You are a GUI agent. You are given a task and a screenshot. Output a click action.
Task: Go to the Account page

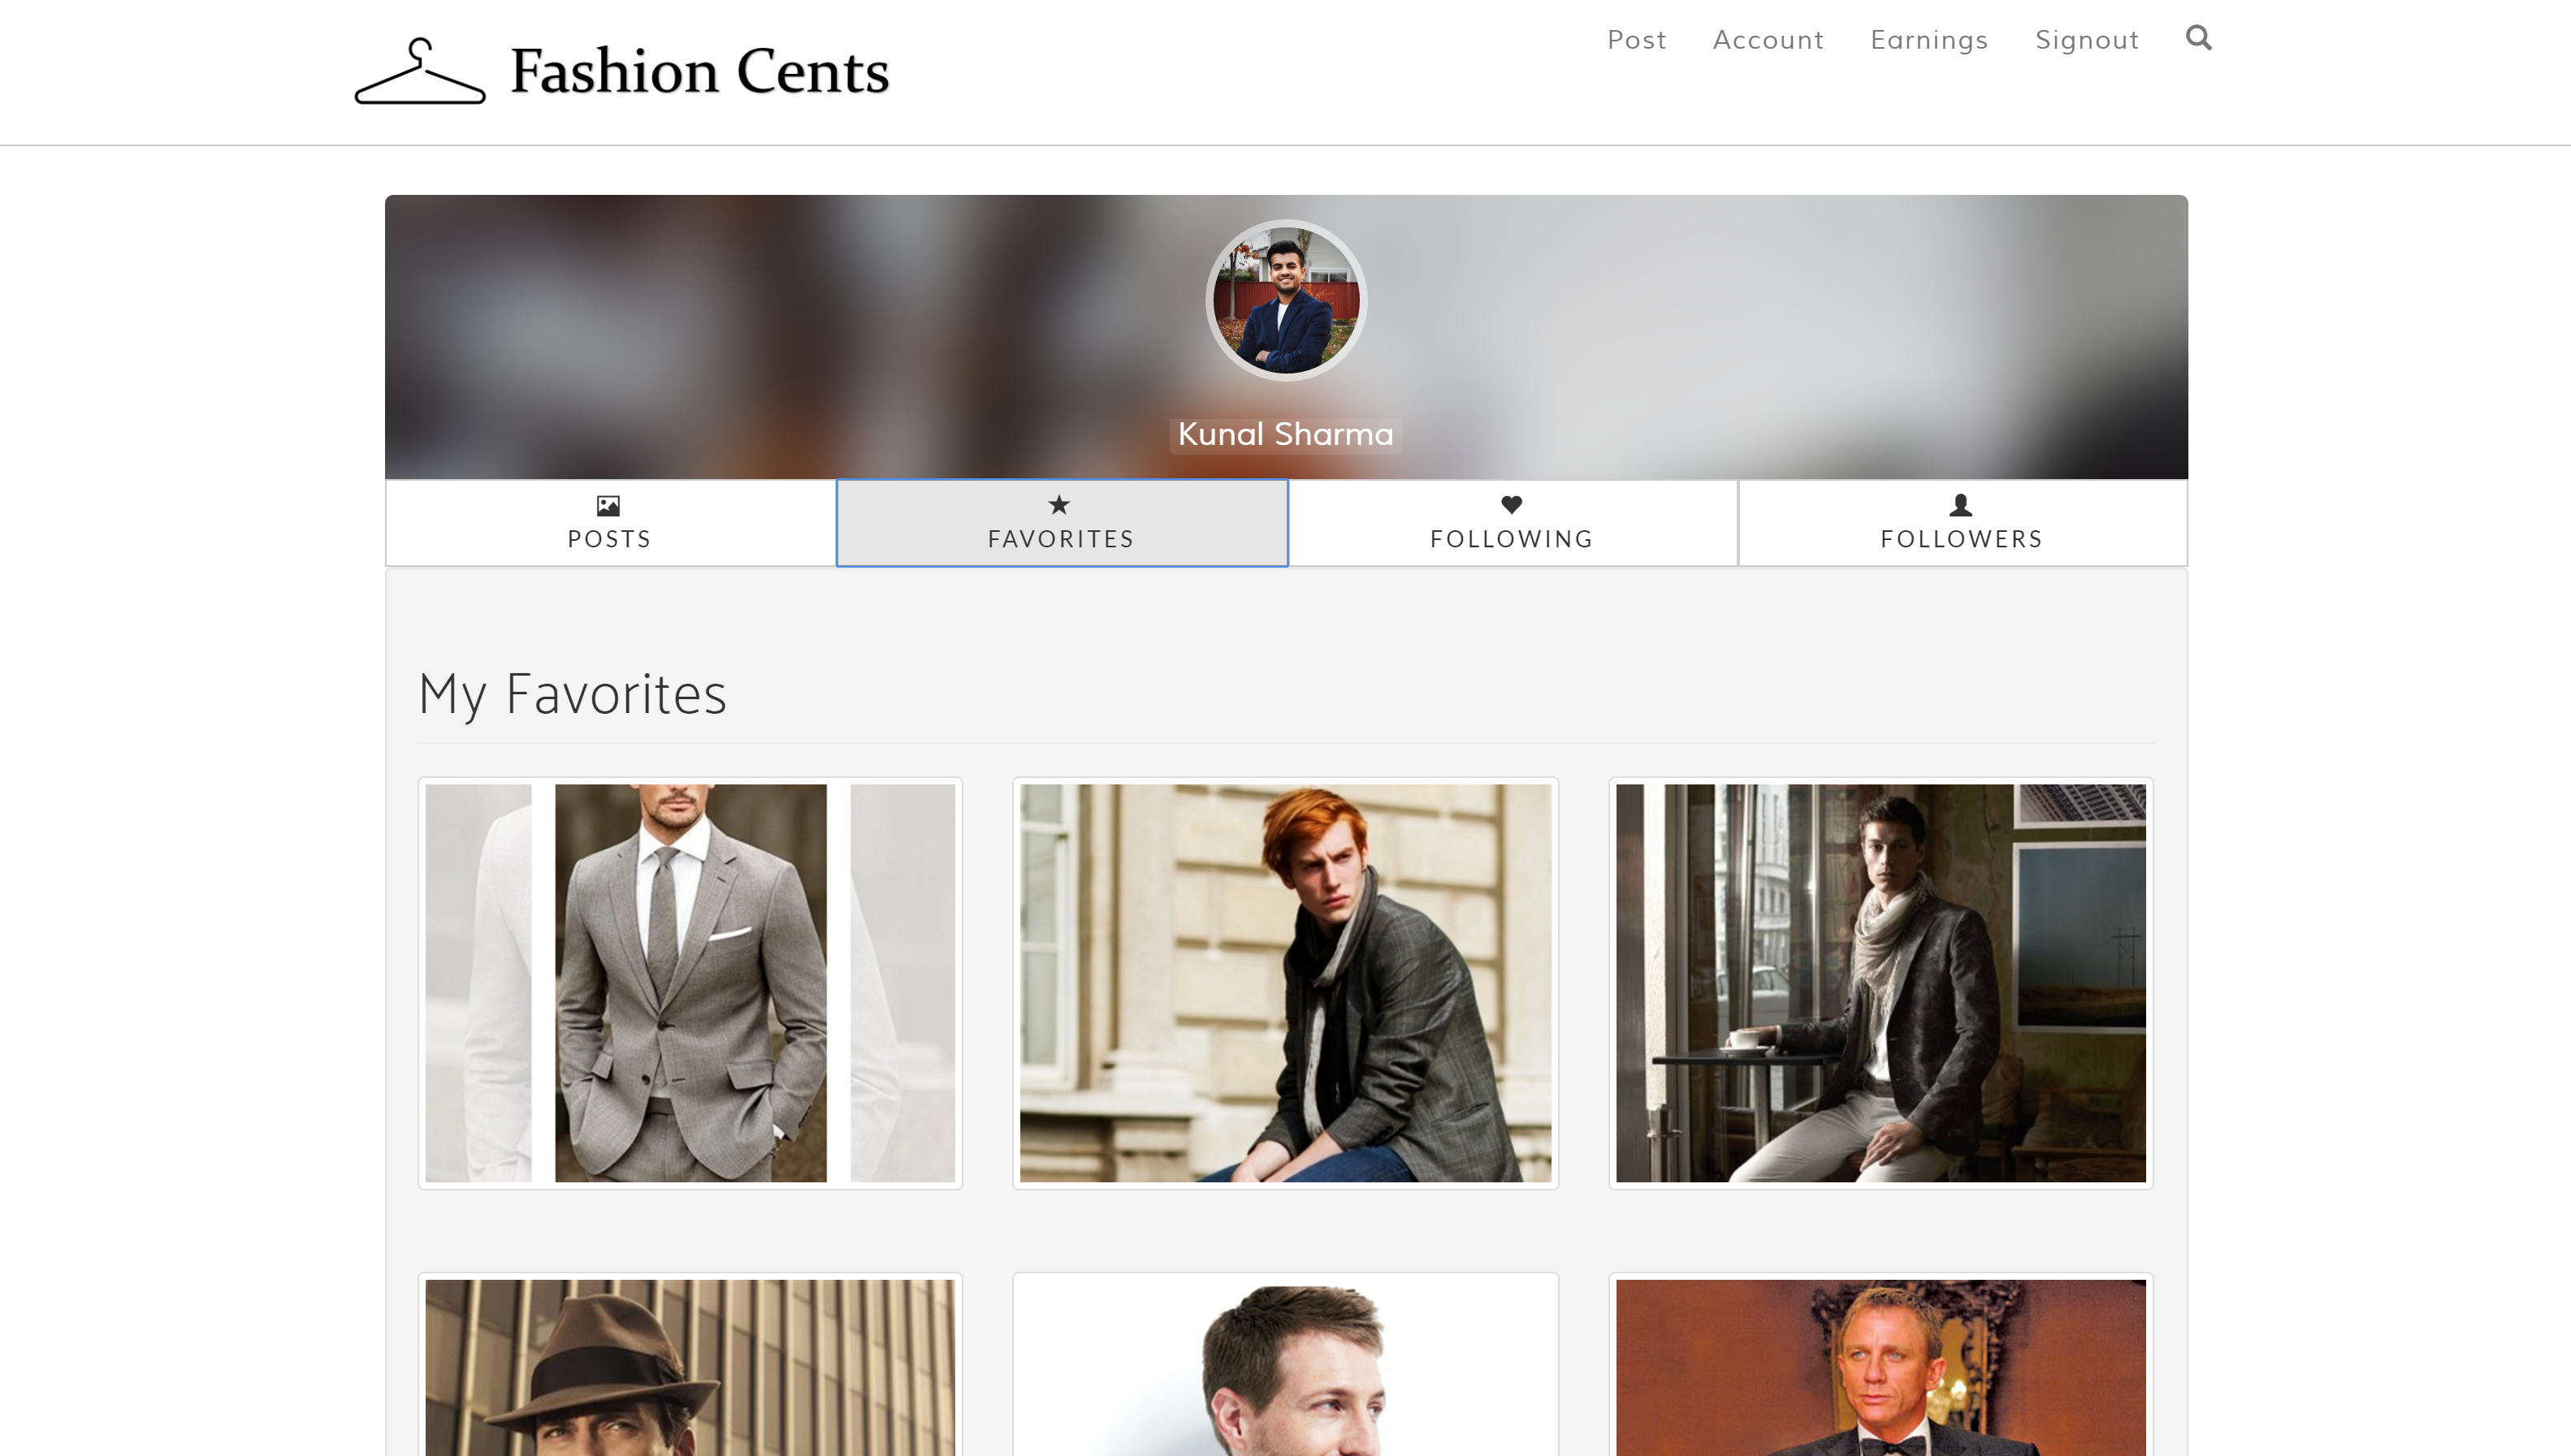1768,40
